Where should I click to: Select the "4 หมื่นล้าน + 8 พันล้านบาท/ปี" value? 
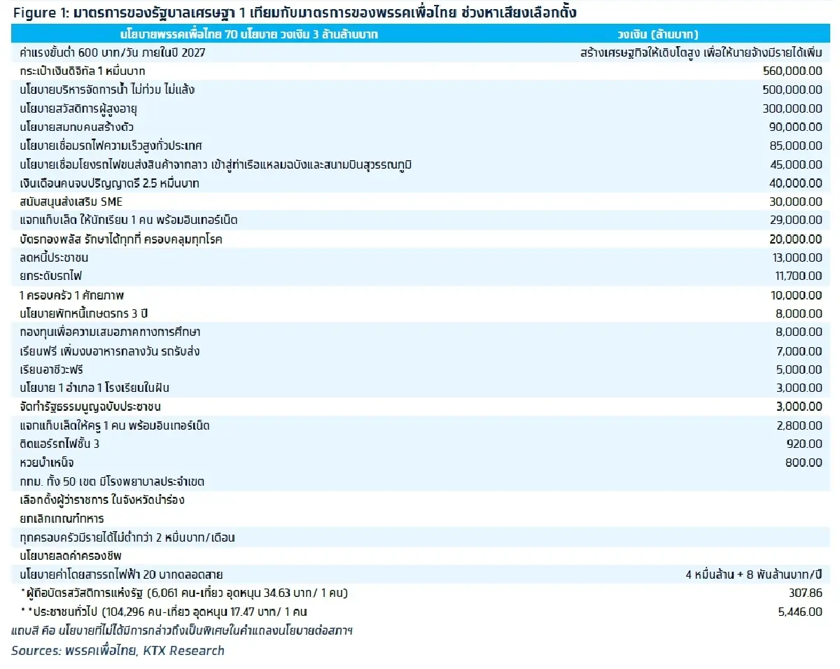[755, 575]
